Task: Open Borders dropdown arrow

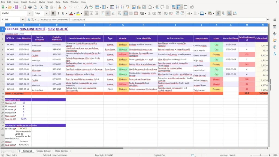Action: point(192,14)
